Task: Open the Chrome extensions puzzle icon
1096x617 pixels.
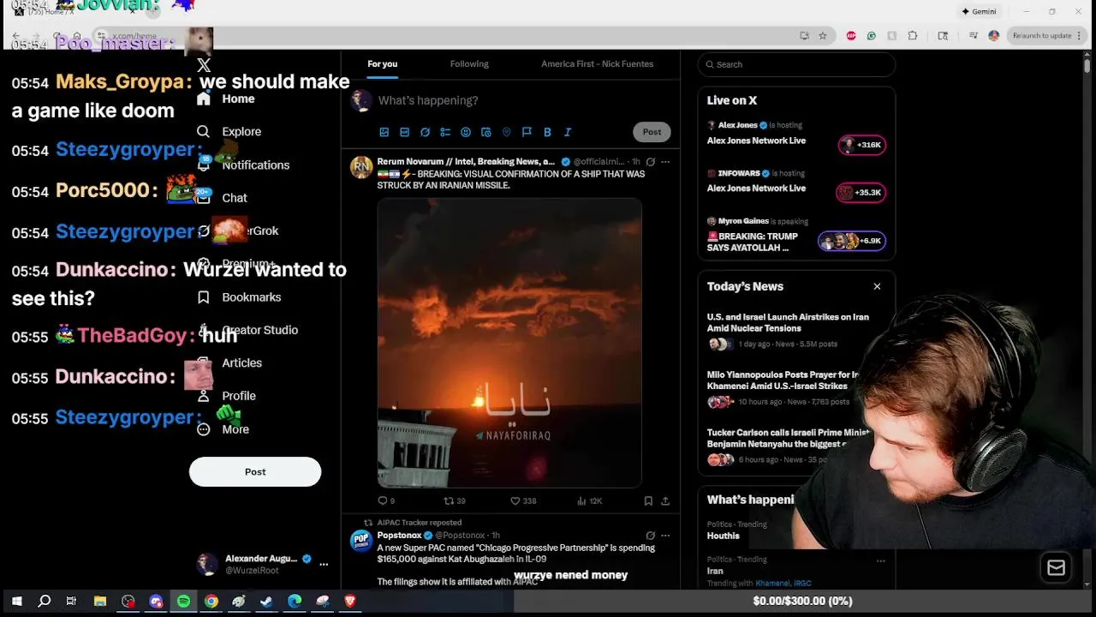Action: (x=913, y=36)
